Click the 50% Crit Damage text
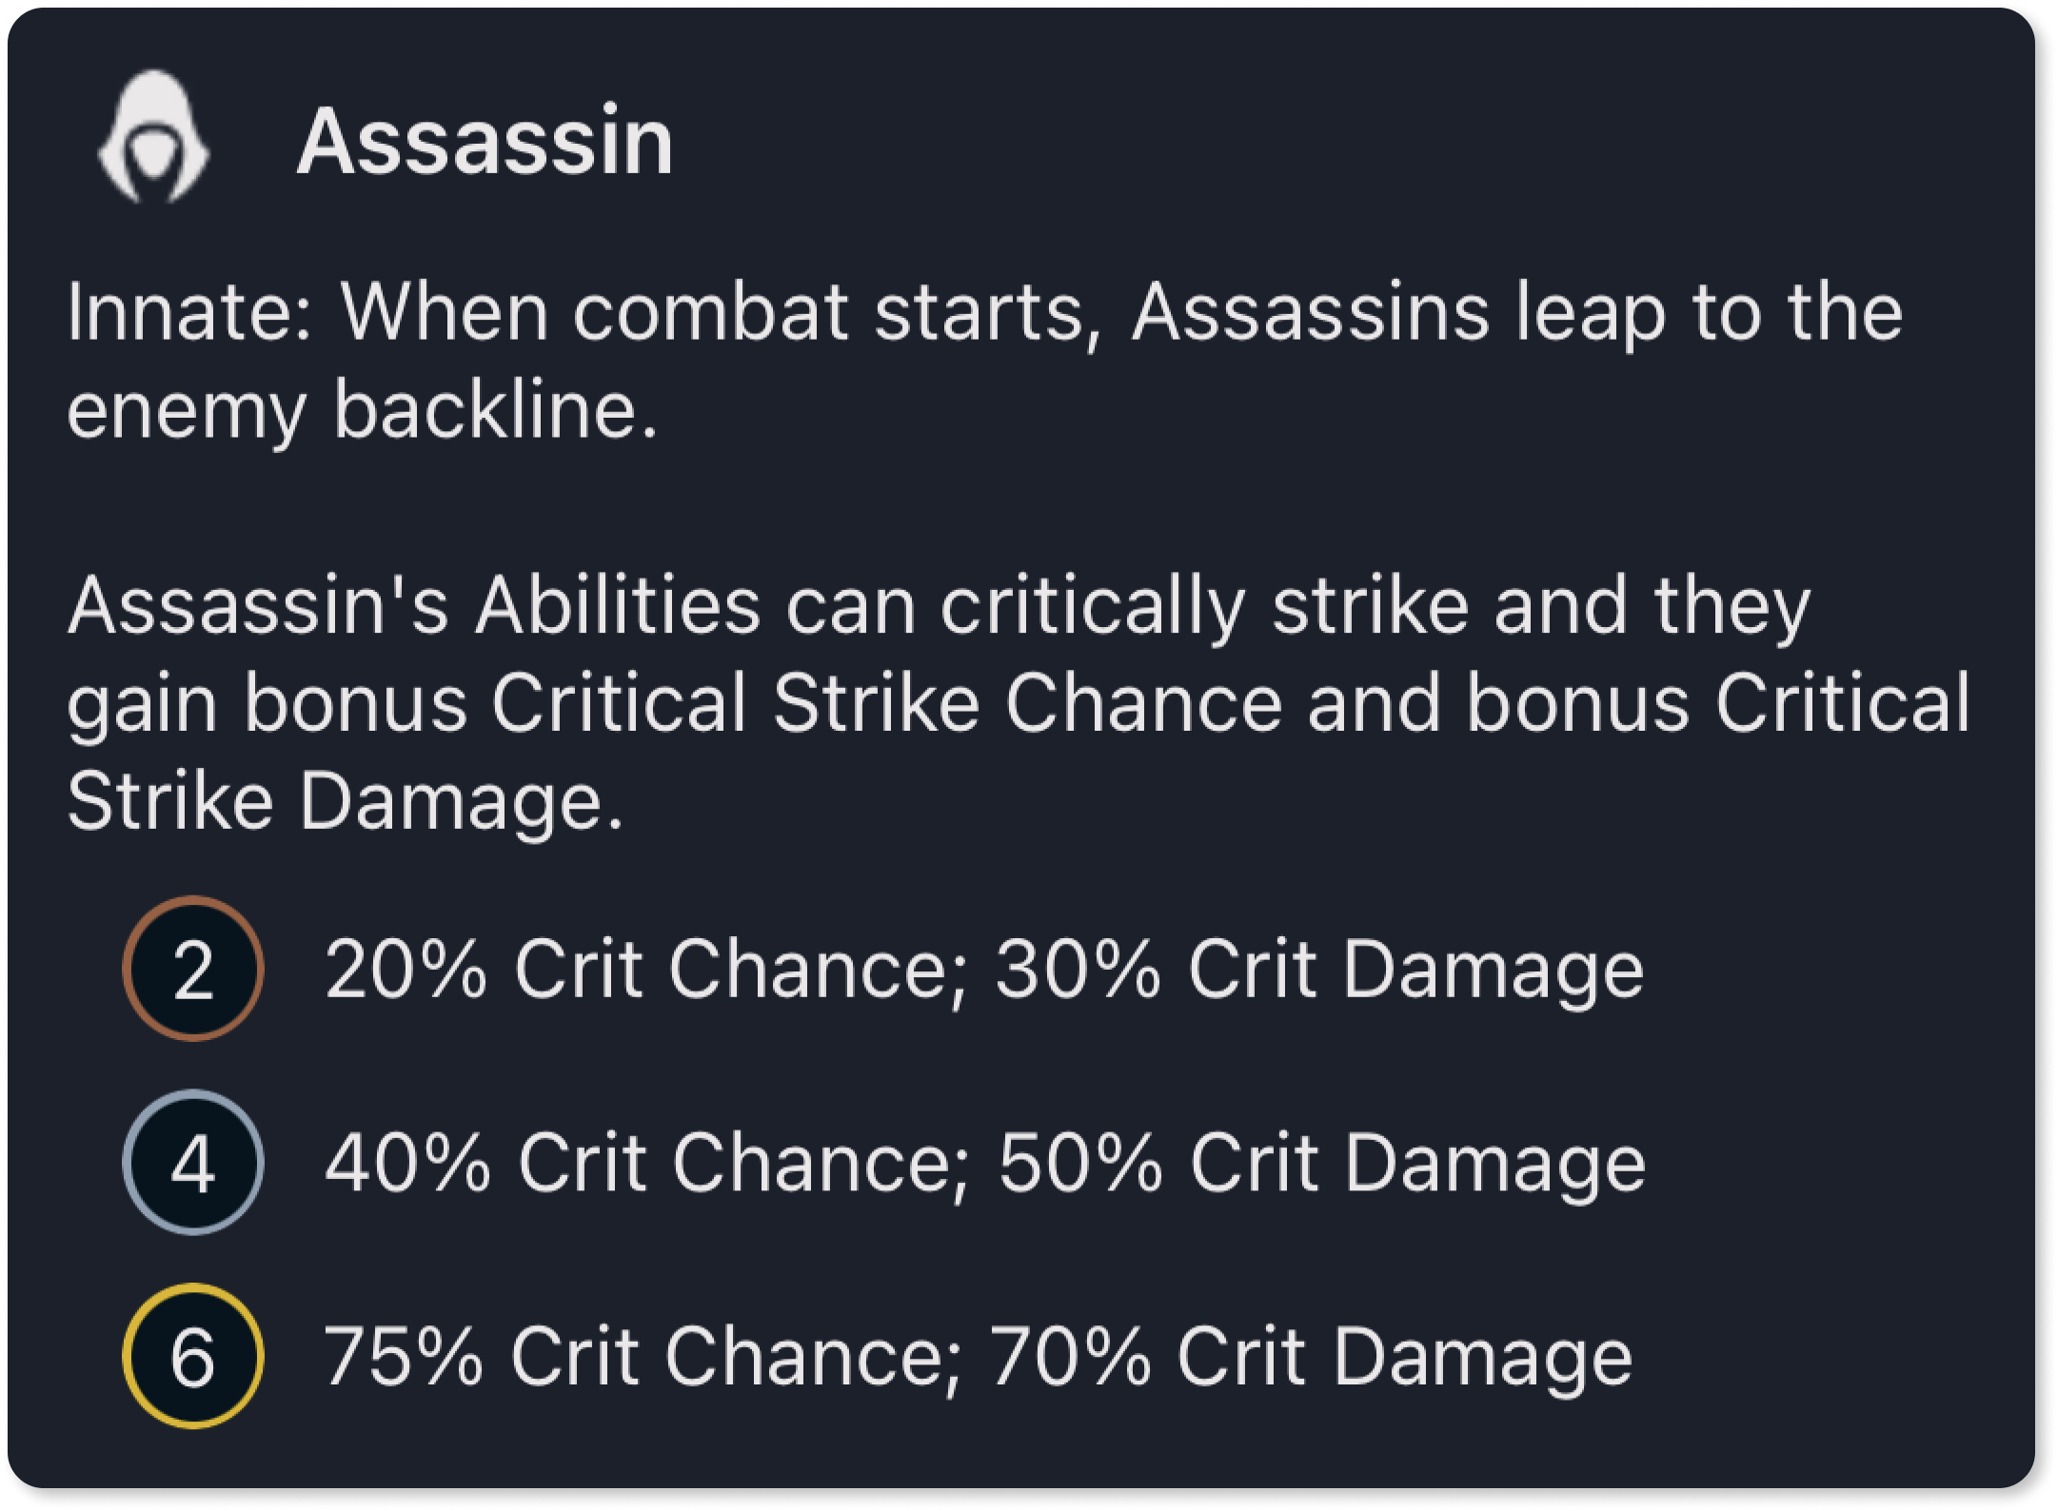 [1322, 1164]
